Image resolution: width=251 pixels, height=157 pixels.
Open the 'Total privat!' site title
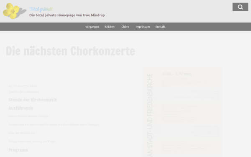pyautogui.click(x=41, y=9)
